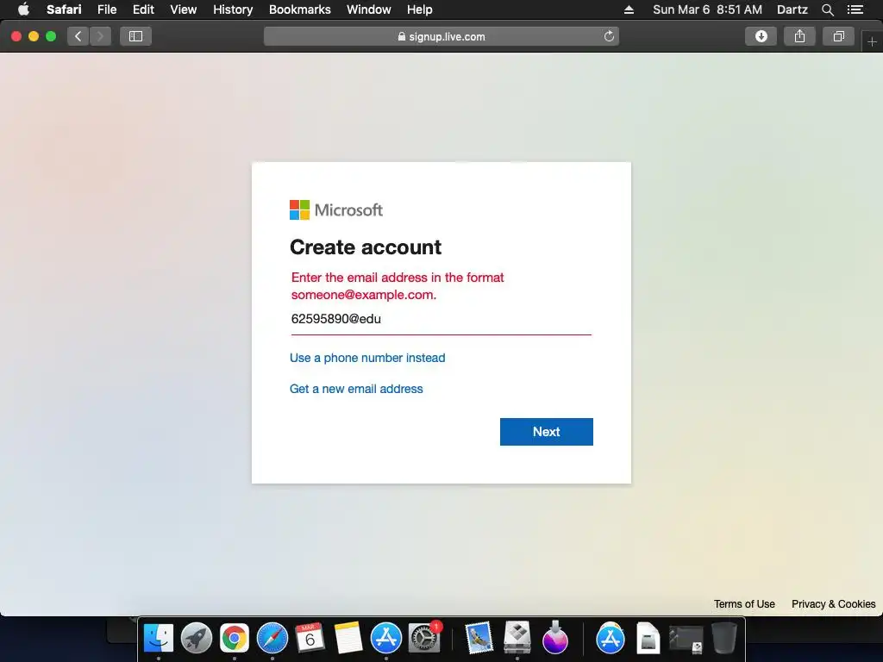Image resolution: width=883 pixels, height=662 pixels.
Task: Open Boot Camp Assistant icon in Dock
Action: [517, 638]
